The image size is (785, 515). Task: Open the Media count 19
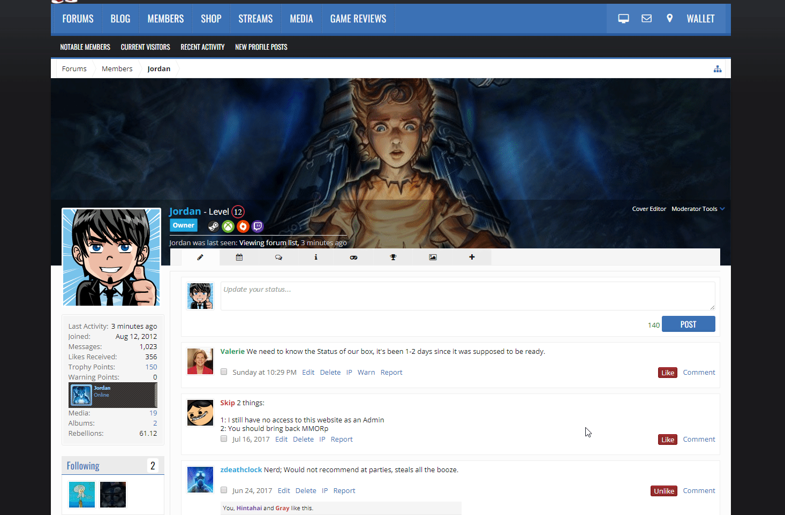point(153,413)
